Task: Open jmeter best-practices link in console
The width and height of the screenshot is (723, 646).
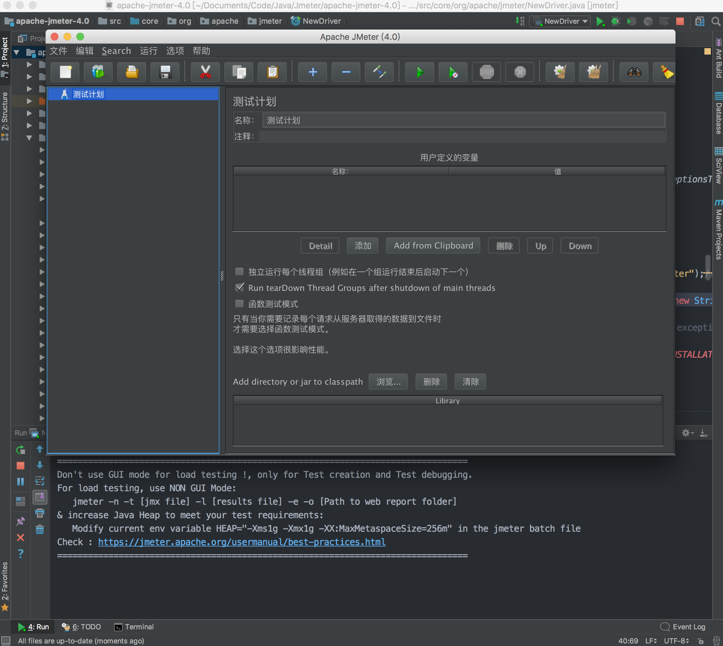Action: pyautogui.click(x=242, y=542)
